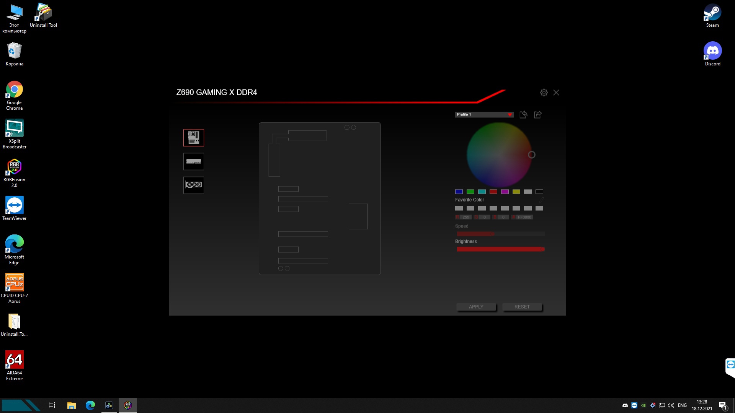Click the import profile icon
This screenshot has height=413, width=735.
click(x=523, y=115)
